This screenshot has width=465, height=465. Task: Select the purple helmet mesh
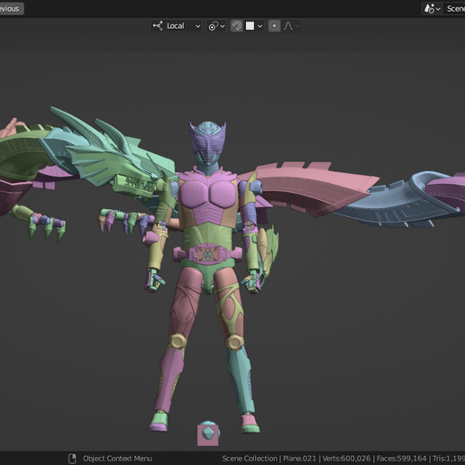tap(207, 141)
